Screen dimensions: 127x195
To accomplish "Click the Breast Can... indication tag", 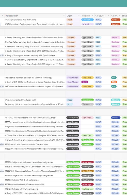I will [87, 135].
